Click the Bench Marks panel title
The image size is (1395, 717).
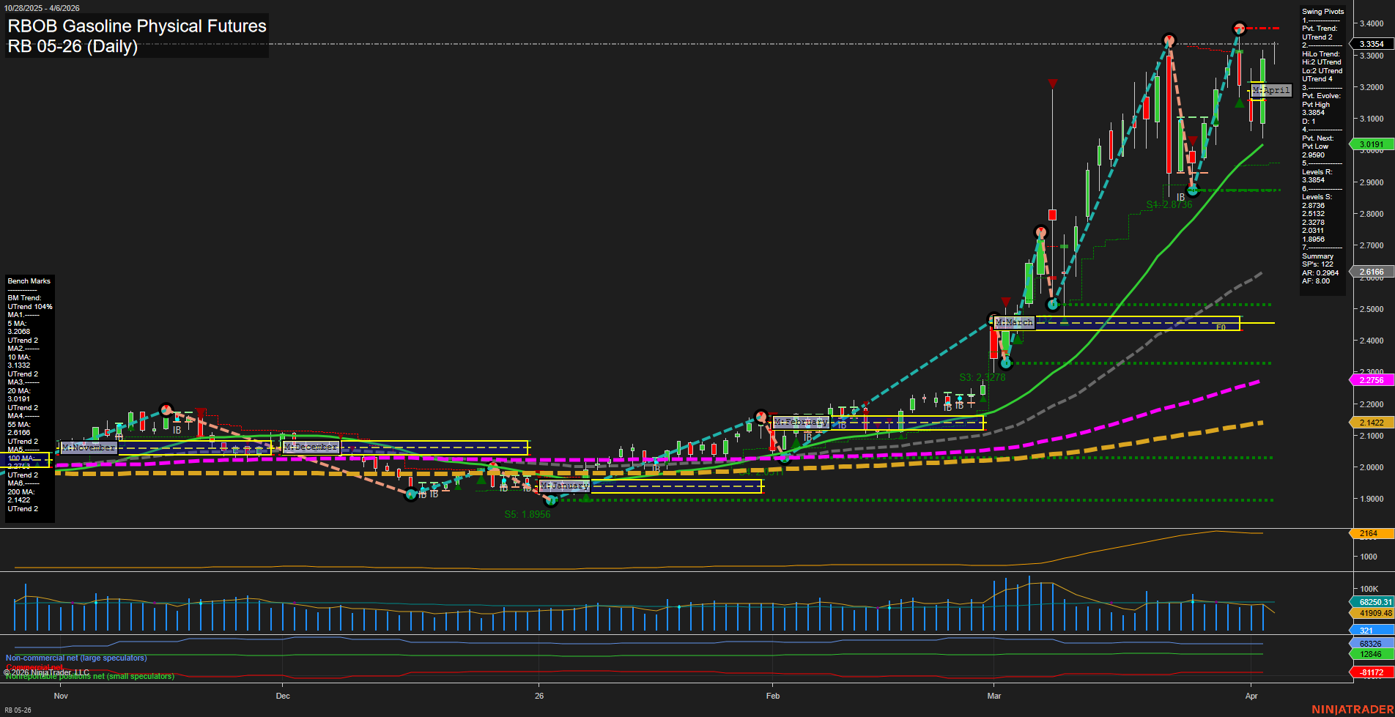coord(29,281)
